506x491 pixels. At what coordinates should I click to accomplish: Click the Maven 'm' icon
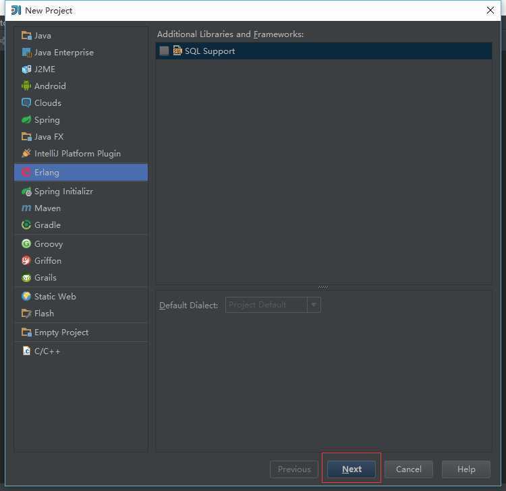26,208
